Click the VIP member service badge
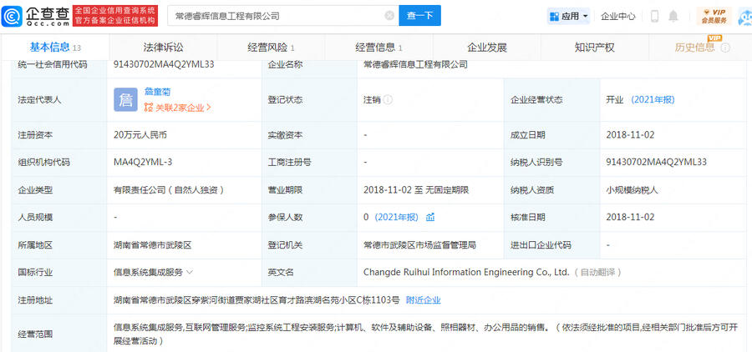The image size is (752, 352). (714, 16)
